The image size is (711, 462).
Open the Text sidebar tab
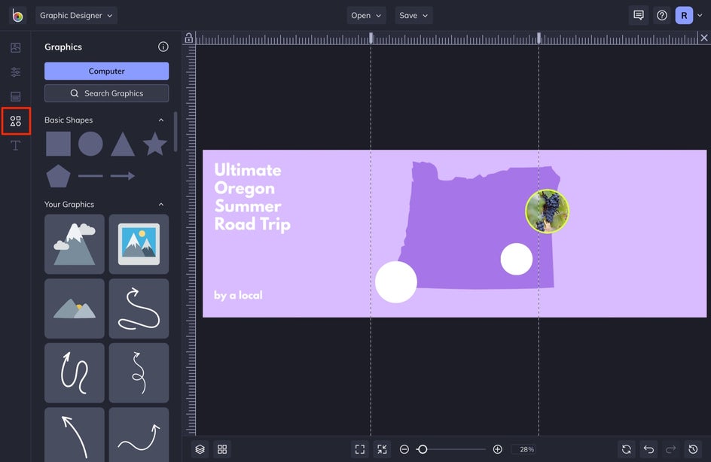(15, 145)
